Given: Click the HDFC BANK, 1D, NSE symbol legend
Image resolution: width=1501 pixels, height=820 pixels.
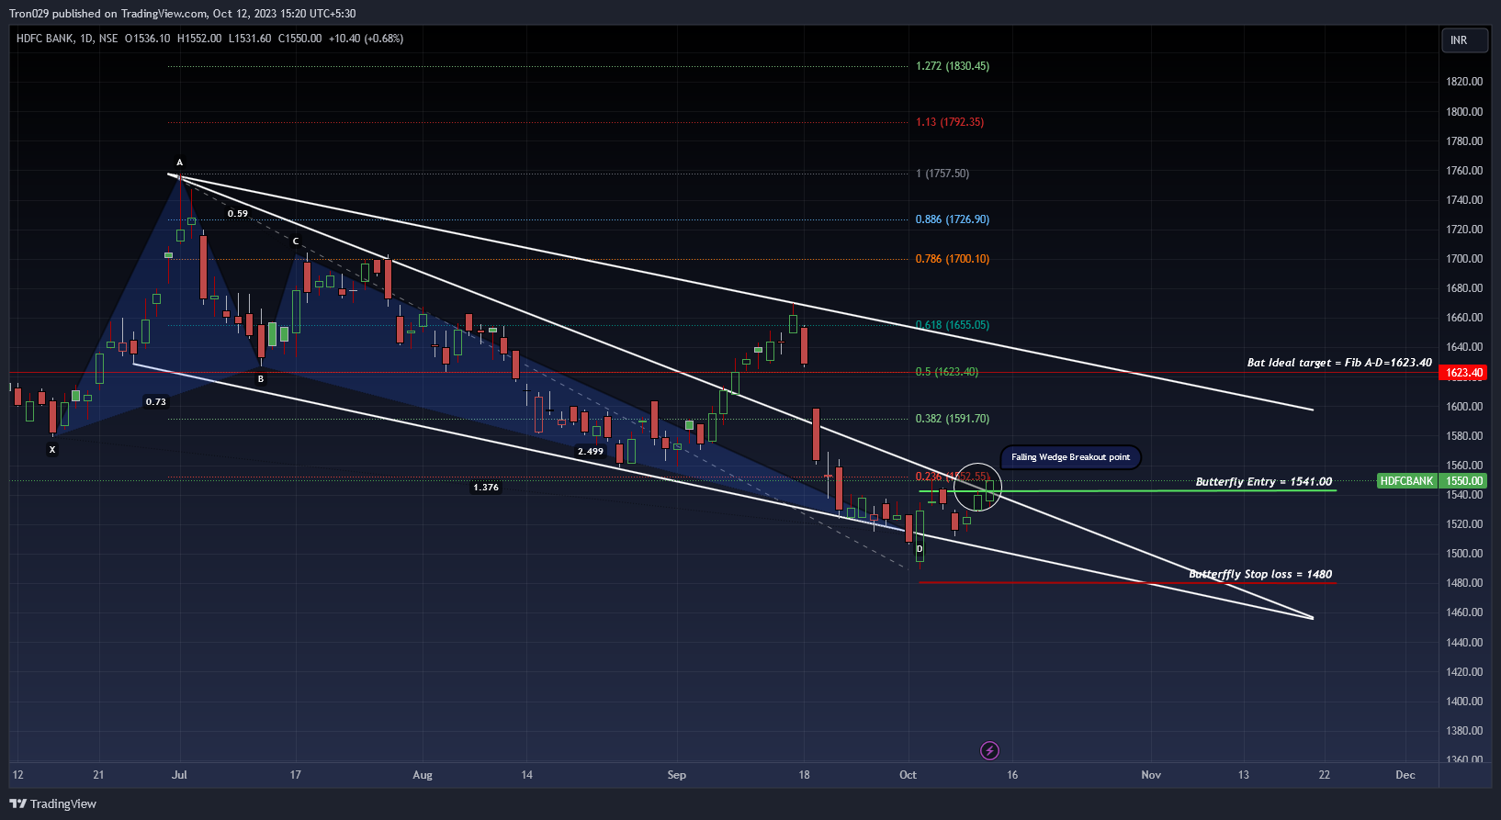Looking at the screenshot, I should click(x=67, y=39).
